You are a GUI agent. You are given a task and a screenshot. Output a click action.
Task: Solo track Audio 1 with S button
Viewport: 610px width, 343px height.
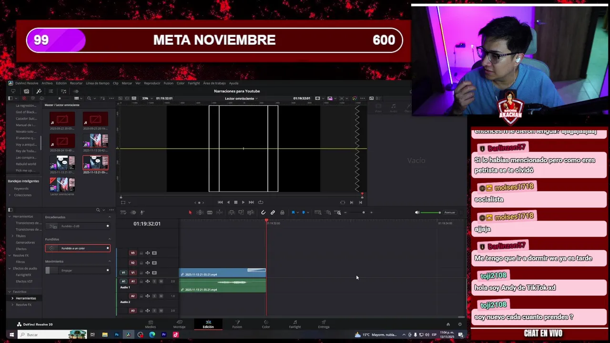(x=154, y=282)
